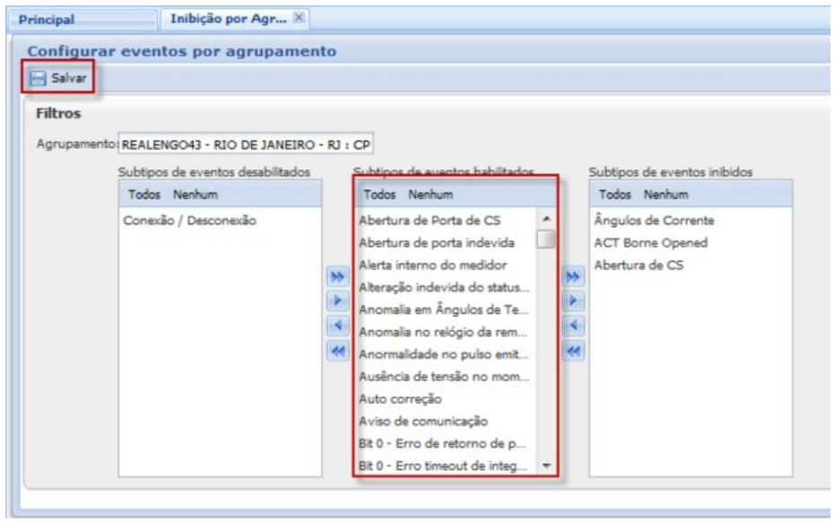The width and height of the screenshot is (835, 522).
Task: Select Todos in disabled subtypes list
Action: point(144,195)
